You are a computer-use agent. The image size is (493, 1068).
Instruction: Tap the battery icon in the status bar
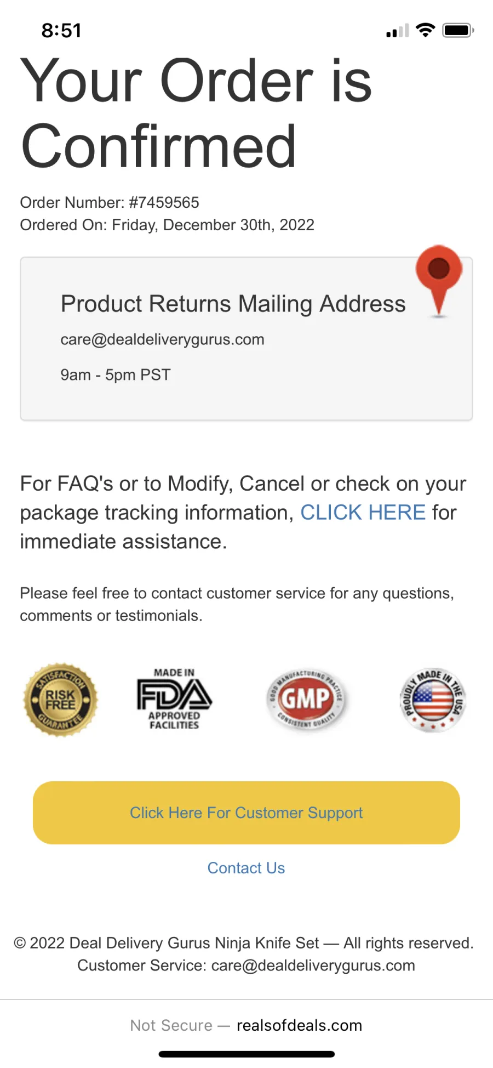(458, 30)
